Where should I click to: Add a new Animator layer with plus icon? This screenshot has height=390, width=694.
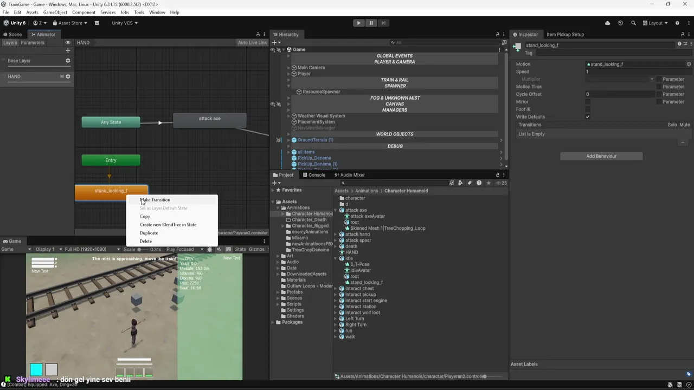click(68, 50)
